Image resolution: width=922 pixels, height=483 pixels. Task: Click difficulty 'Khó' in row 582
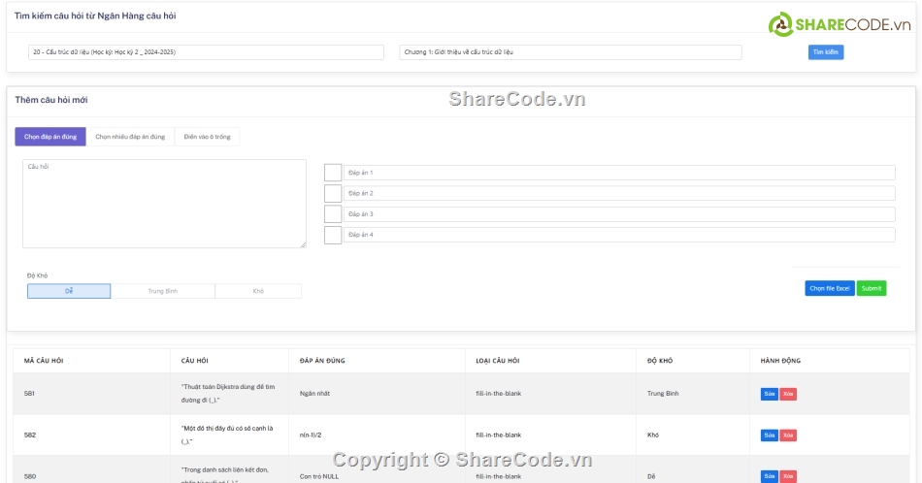pos(653,435)
